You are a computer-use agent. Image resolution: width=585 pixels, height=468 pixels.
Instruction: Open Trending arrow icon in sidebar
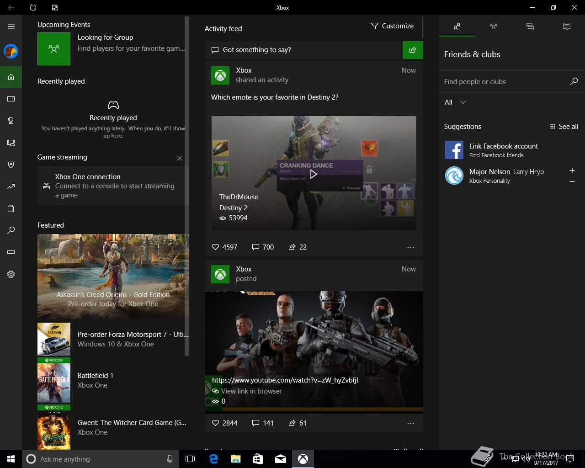point(11,186)
